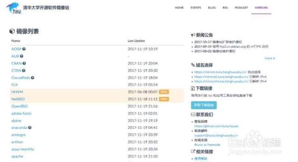Screen dimensions: 298x162
Task: Open mirrors.tuna.tsinghua.edu.cn auto-select link
Action: [x=220, y=72]
